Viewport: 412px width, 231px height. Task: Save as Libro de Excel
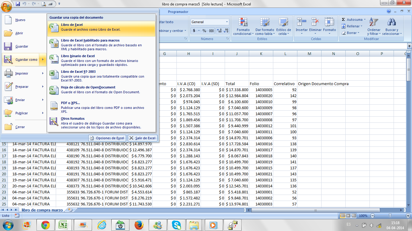point(101,29)
